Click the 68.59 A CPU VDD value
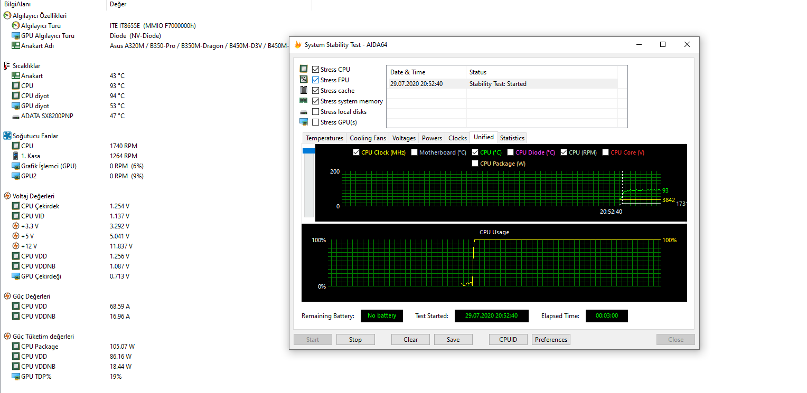This screenshot has height=393, width=807. [120, 306]
